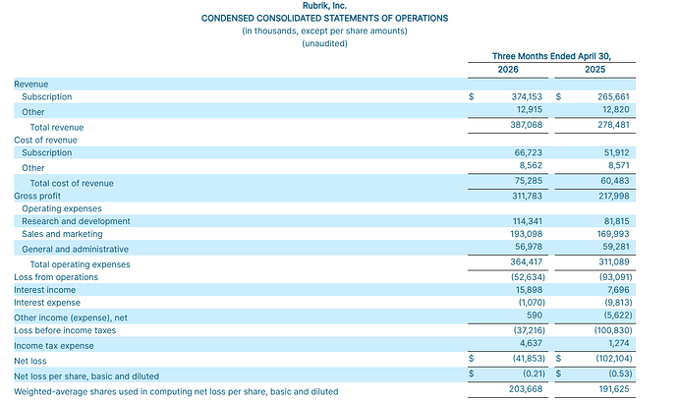The width and height of the screenshot is (678, 402).
Task: Click subscription cost value 66,723
Action: click(x=528, y=152)
